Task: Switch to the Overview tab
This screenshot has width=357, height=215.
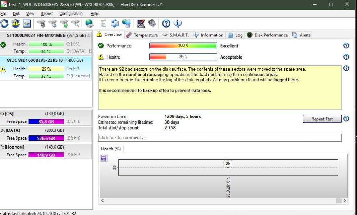Action: (x=109, y=35)
